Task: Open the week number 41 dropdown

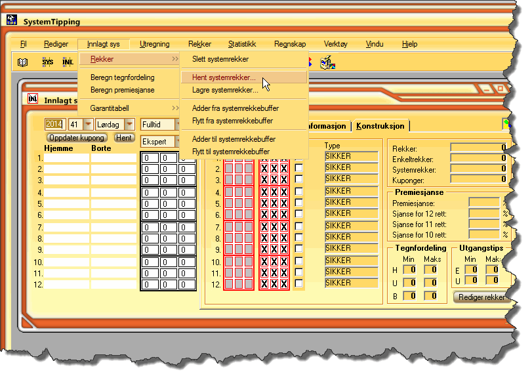Action: tap(88, 125)
